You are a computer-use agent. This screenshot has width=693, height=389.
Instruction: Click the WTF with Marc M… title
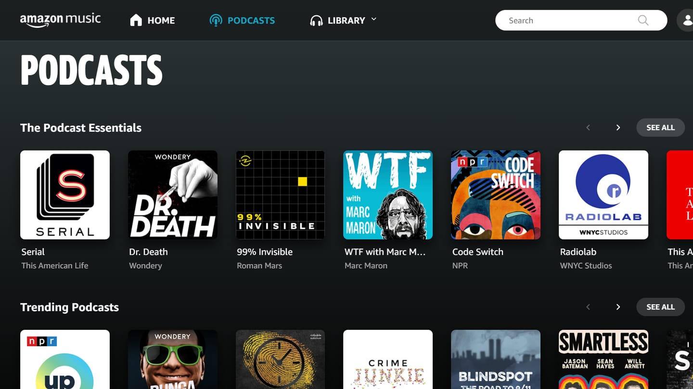point(385,252)
